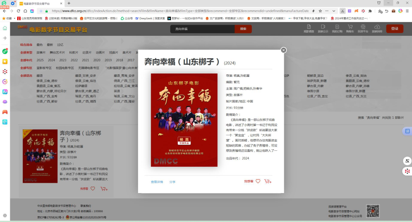Click the site title 电影数字节目交易平台

[58, 30]
